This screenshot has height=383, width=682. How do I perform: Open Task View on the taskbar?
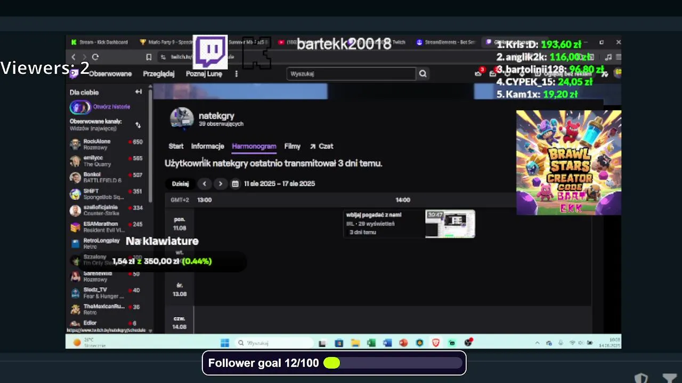coord(322,343)
